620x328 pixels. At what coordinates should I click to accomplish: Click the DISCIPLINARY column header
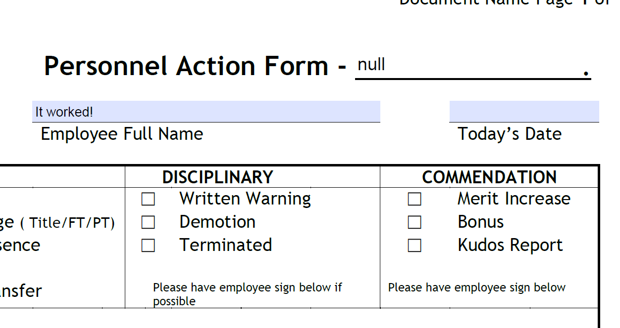217,177
